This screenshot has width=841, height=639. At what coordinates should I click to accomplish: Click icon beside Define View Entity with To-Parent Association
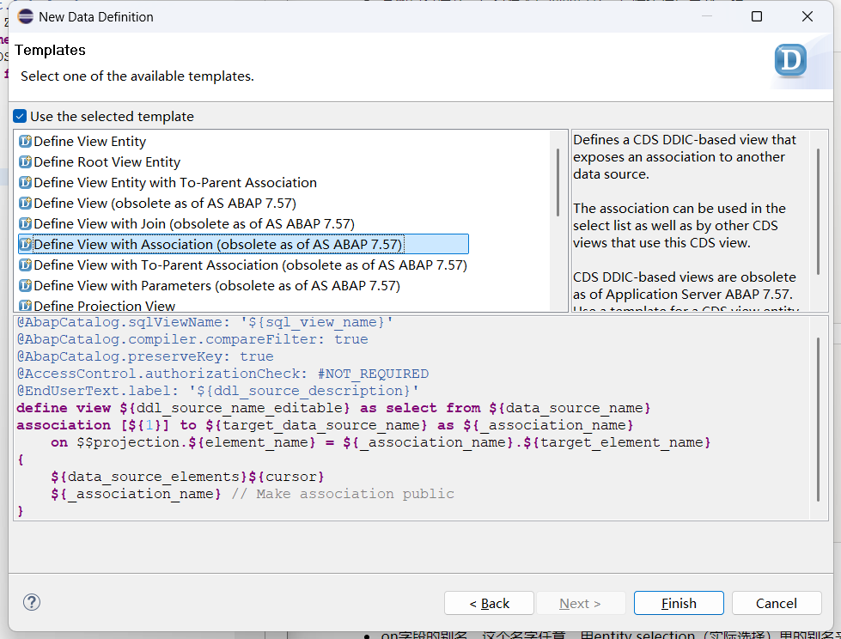click(25, 183)
